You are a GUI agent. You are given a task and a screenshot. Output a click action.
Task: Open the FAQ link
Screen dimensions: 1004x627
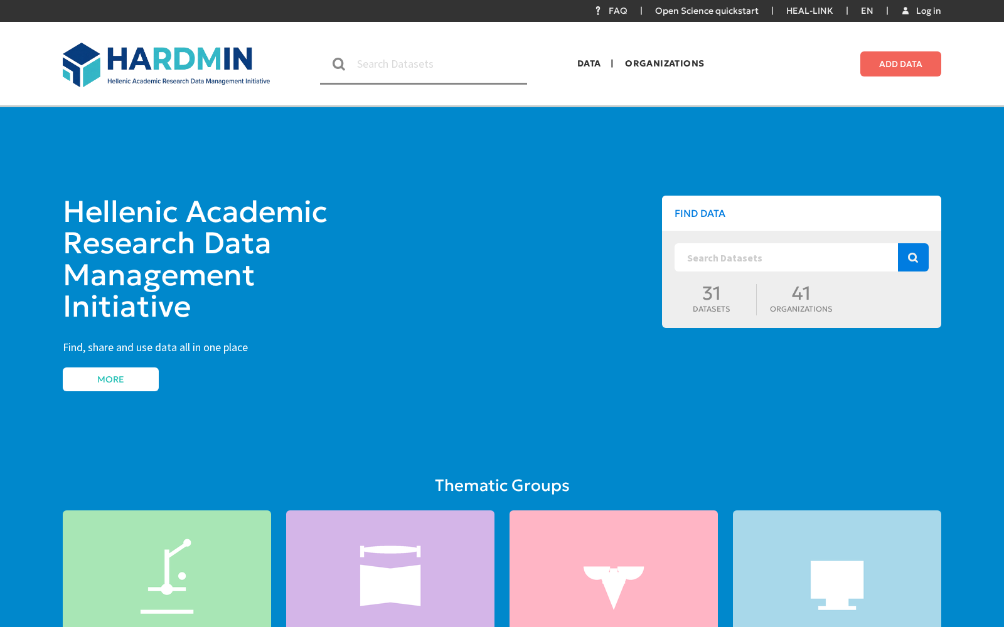click(x=617, y=11)
